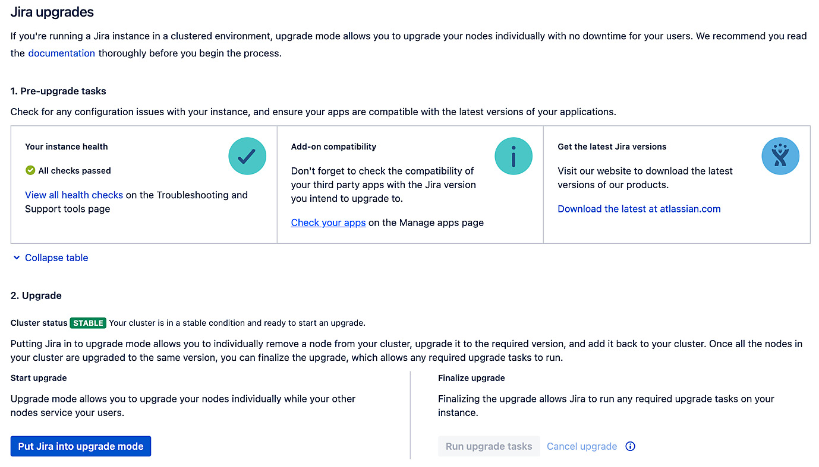
Task: Click the info icon on Add-on compatibility card
Action: click(x=514, y=156)
